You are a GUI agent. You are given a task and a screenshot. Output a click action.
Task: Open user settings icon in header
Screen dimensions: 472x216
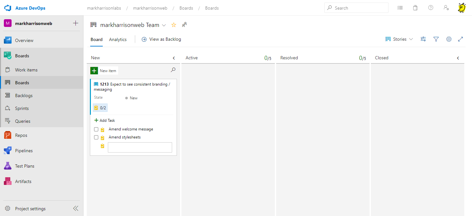click(446, 8)
